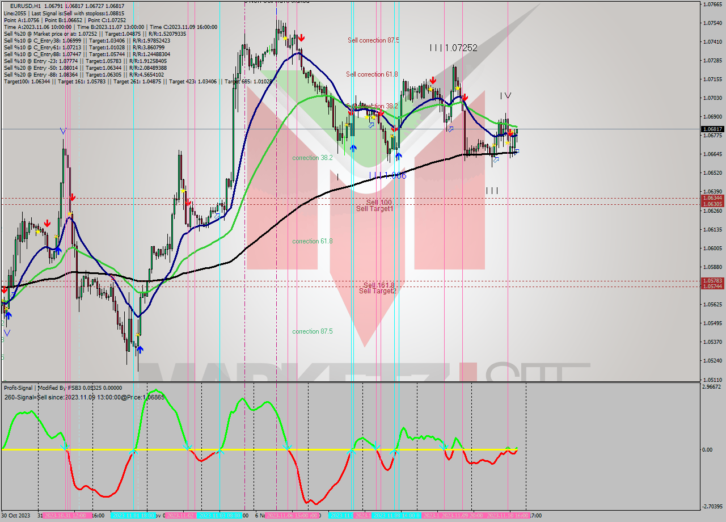Click the 'Sell Target2' label
This screenshot has width=726, height=522.
(378, 291)
